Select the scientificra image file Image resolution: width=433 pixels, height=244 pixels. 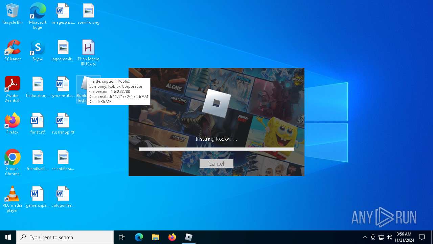click(63, 160)
